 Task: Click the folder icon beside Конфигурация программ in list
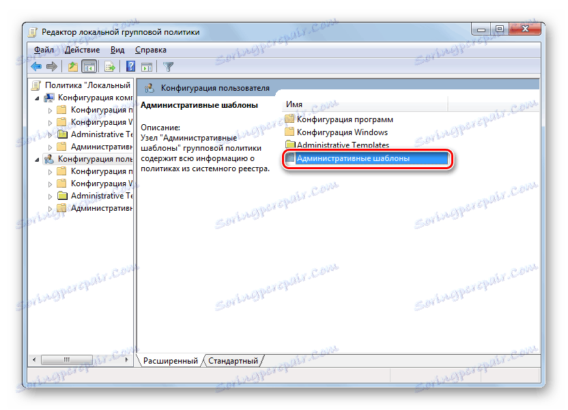coord(289,119)
